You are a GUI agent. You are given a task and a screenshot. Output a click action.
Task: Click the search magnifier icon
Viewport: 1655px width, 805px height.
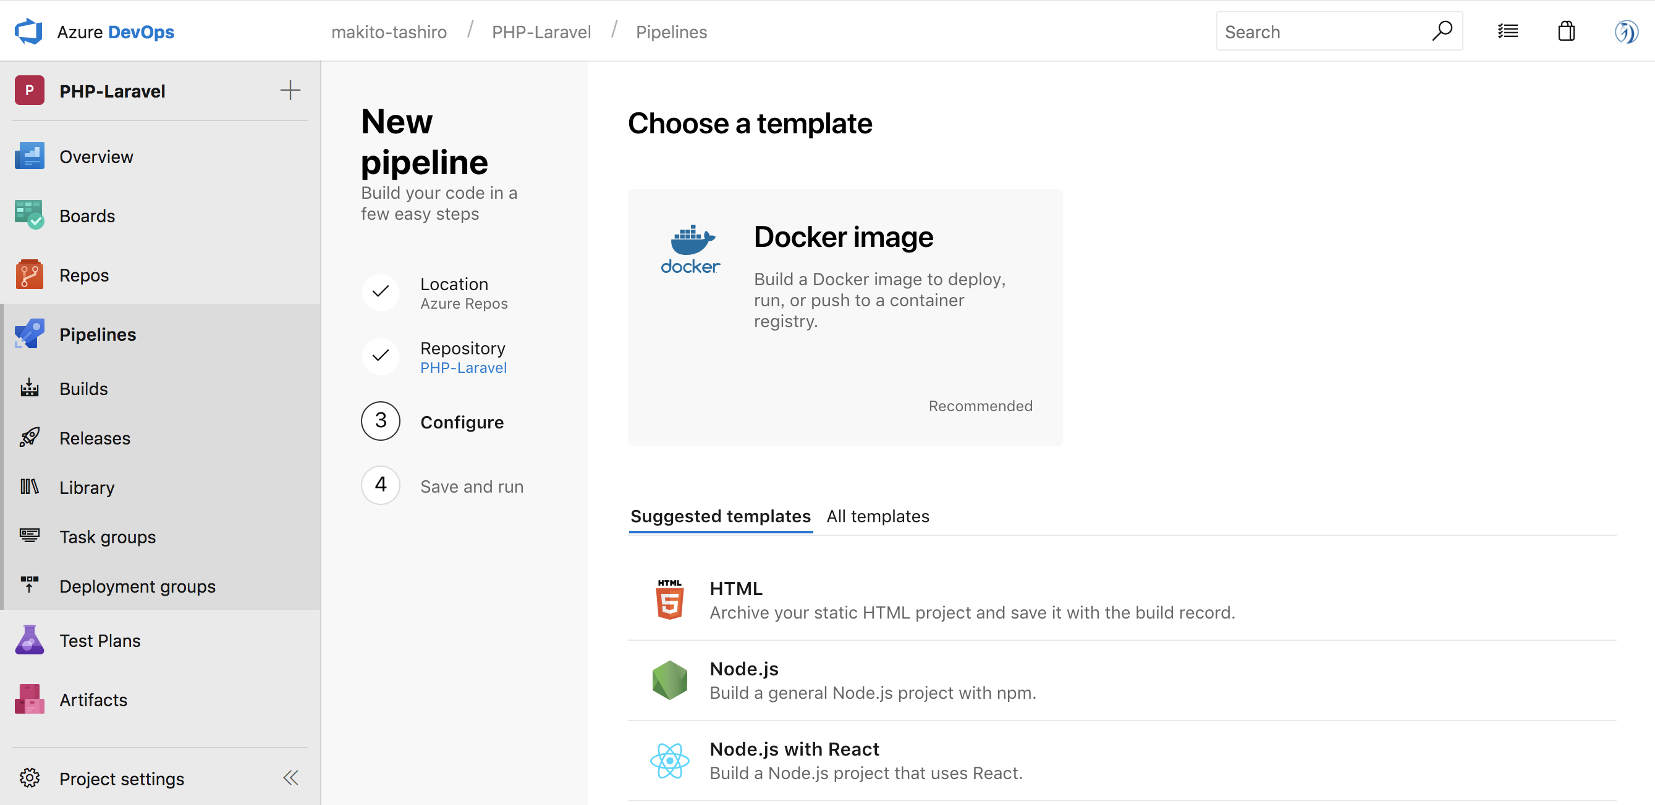click(x=1442, y=31)
